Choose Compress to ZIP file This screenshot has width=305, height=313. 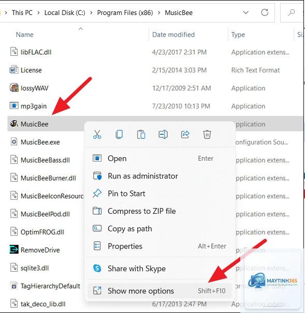pos(160,211)
